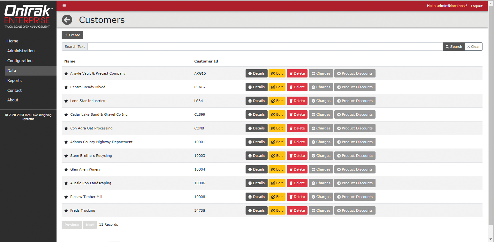
Task: Click the star icon next to Freds Trucking
Action: pyautogui.click(x=66, y=211)
